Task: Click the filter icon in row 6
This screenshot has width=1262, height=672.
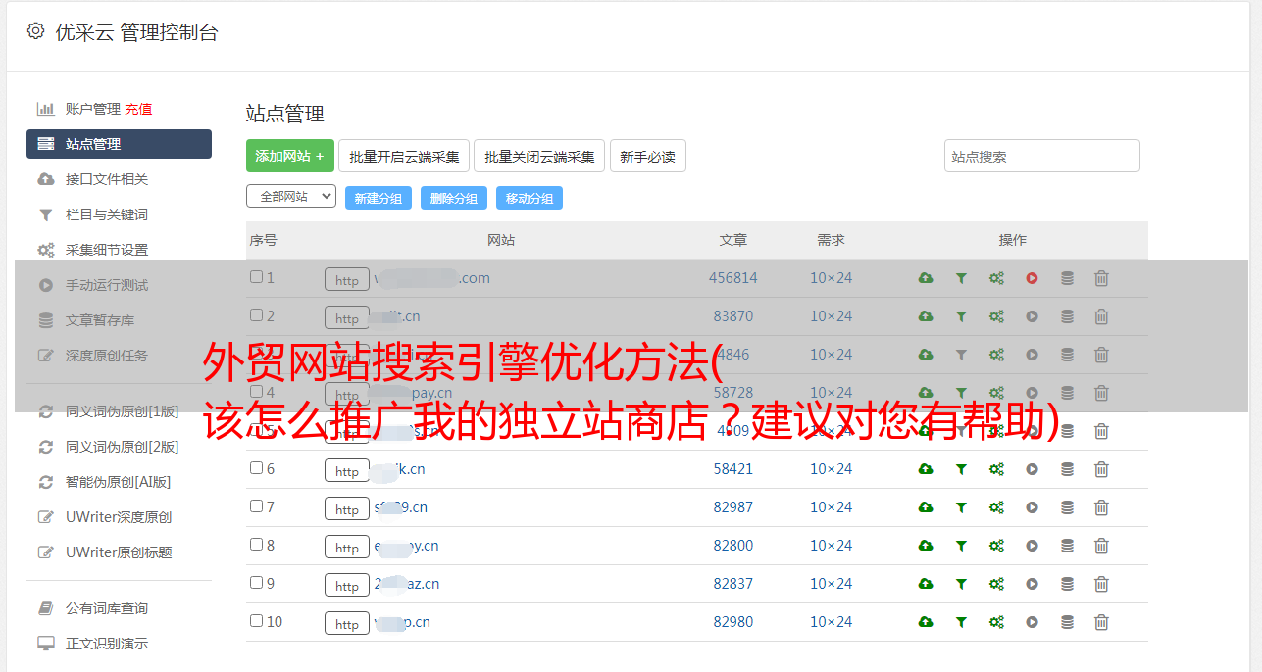Action: pyautogui.click(x=961, y=469)
